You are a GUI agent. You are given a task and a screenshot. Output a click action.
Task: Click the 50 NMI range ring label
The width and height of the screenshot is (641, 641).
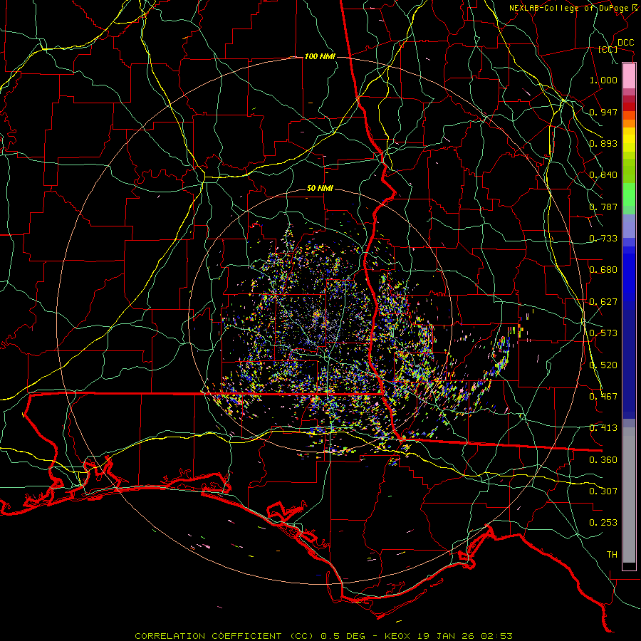coord(320,189)
